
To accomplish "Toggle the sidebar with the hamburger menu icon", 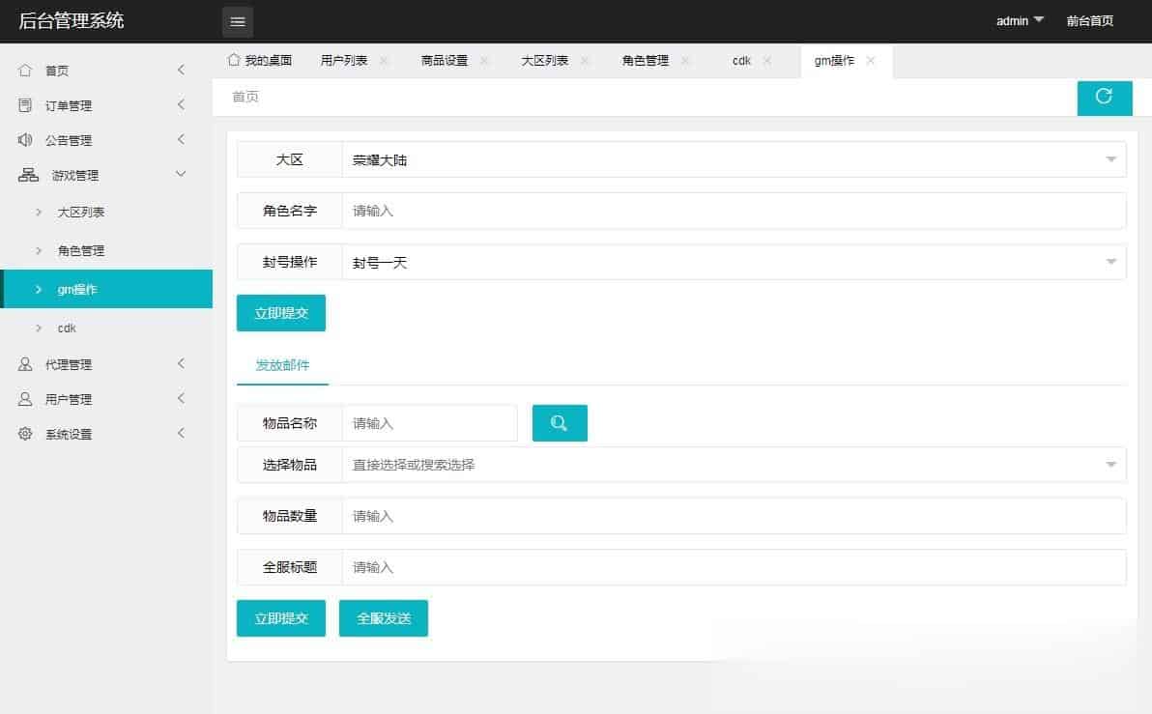I will point(238,21).
